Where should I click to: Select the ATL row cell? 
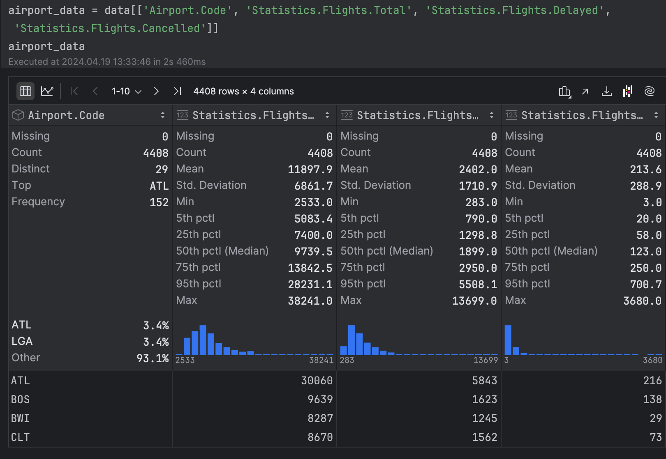tap(21, 381)
